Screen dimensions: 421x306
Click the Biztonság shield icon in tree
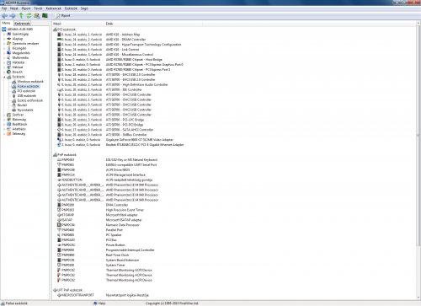click(x=8, y=120)
